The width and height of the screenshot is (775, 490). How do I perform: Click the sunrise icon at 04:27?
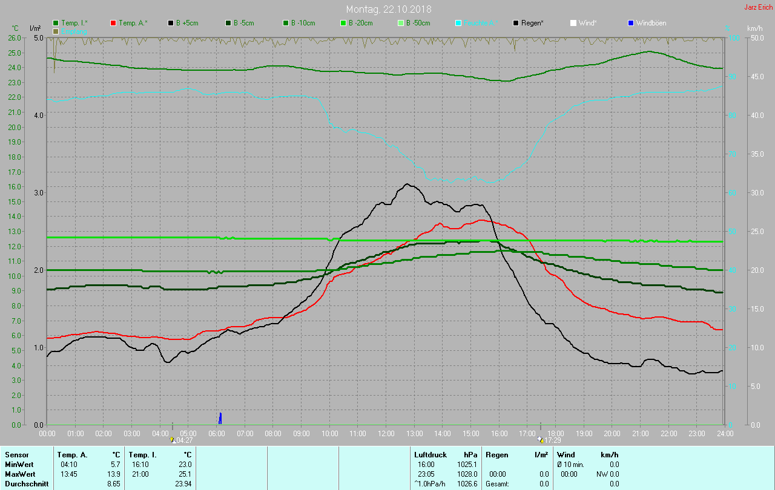click(x=173, y=440)
